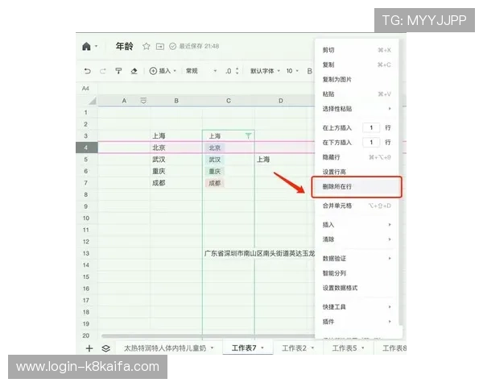Click the plus icon to add sheet

click(89, 348)
